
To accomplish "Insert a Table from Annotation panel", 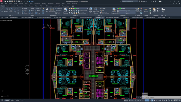I will click(58, 13).
